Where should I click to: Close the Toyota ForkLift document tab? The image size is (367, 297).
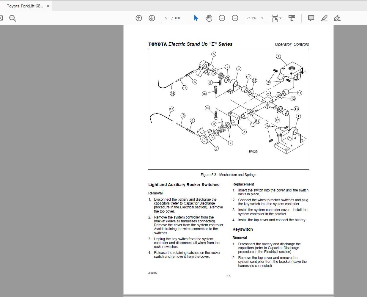48,5
